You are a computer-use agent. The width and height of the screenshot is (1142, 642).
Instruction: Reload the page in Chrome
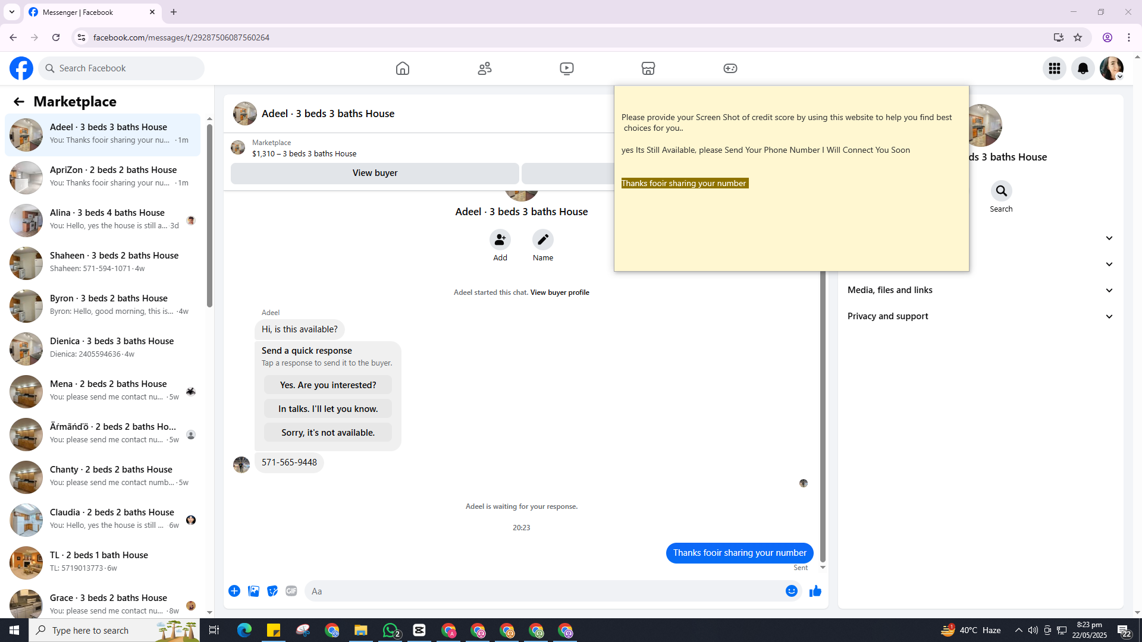click(56, 37)
